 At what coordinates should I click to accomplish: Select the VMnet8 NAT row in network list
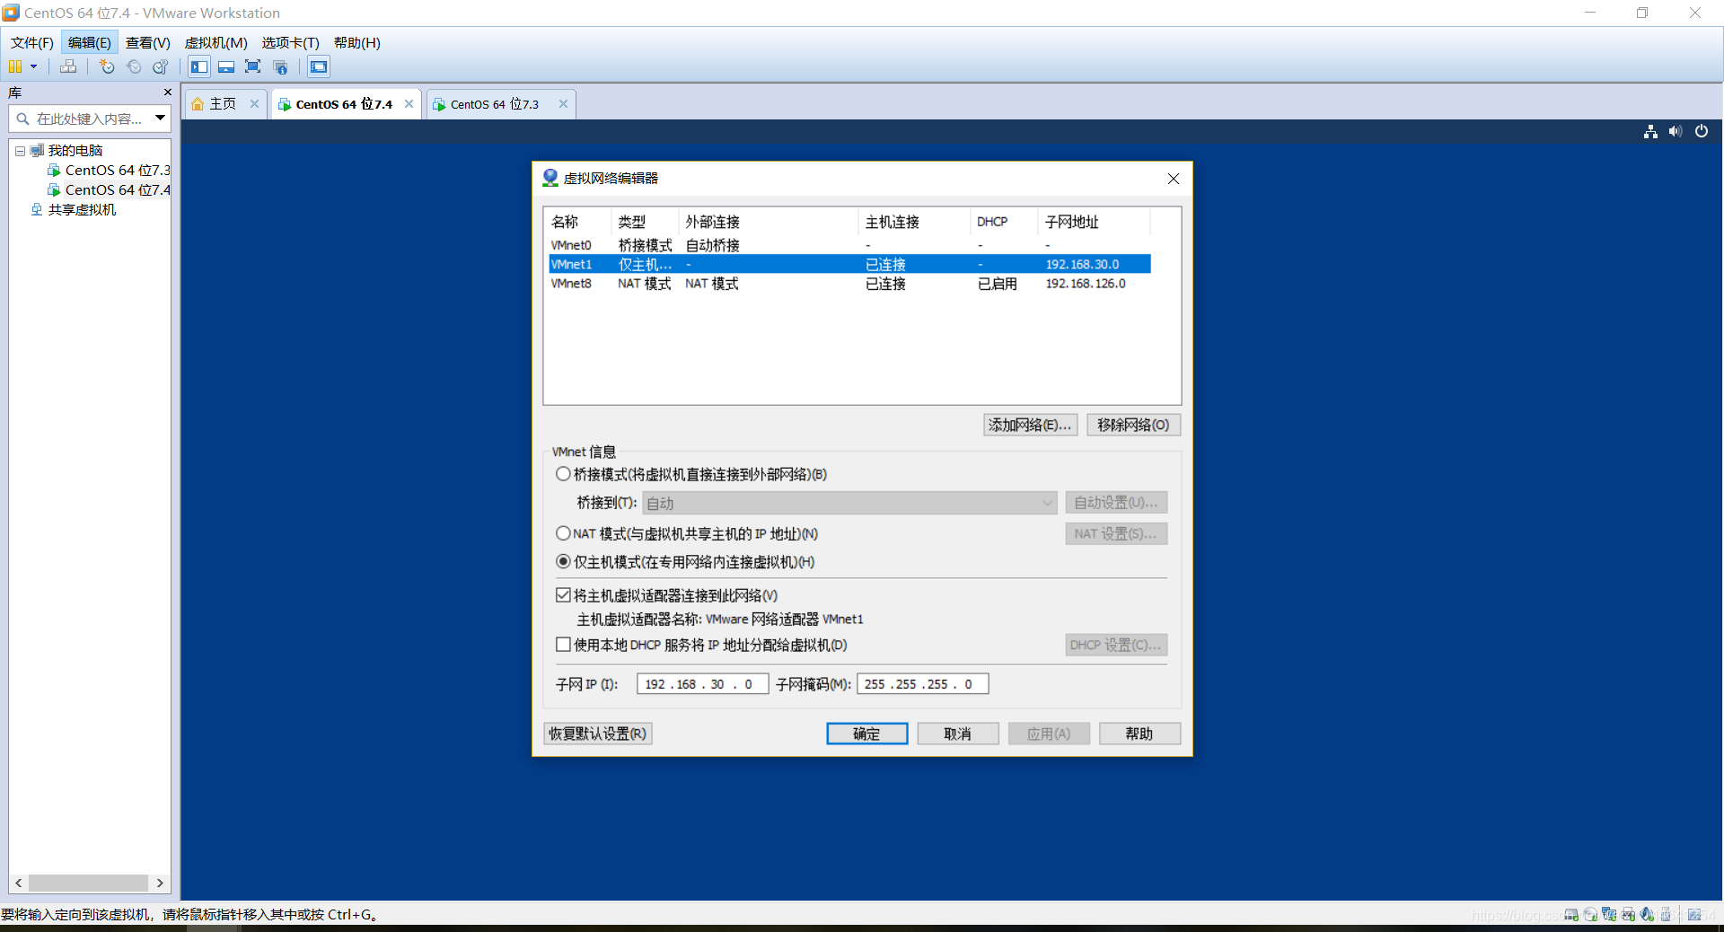point(849,284)
